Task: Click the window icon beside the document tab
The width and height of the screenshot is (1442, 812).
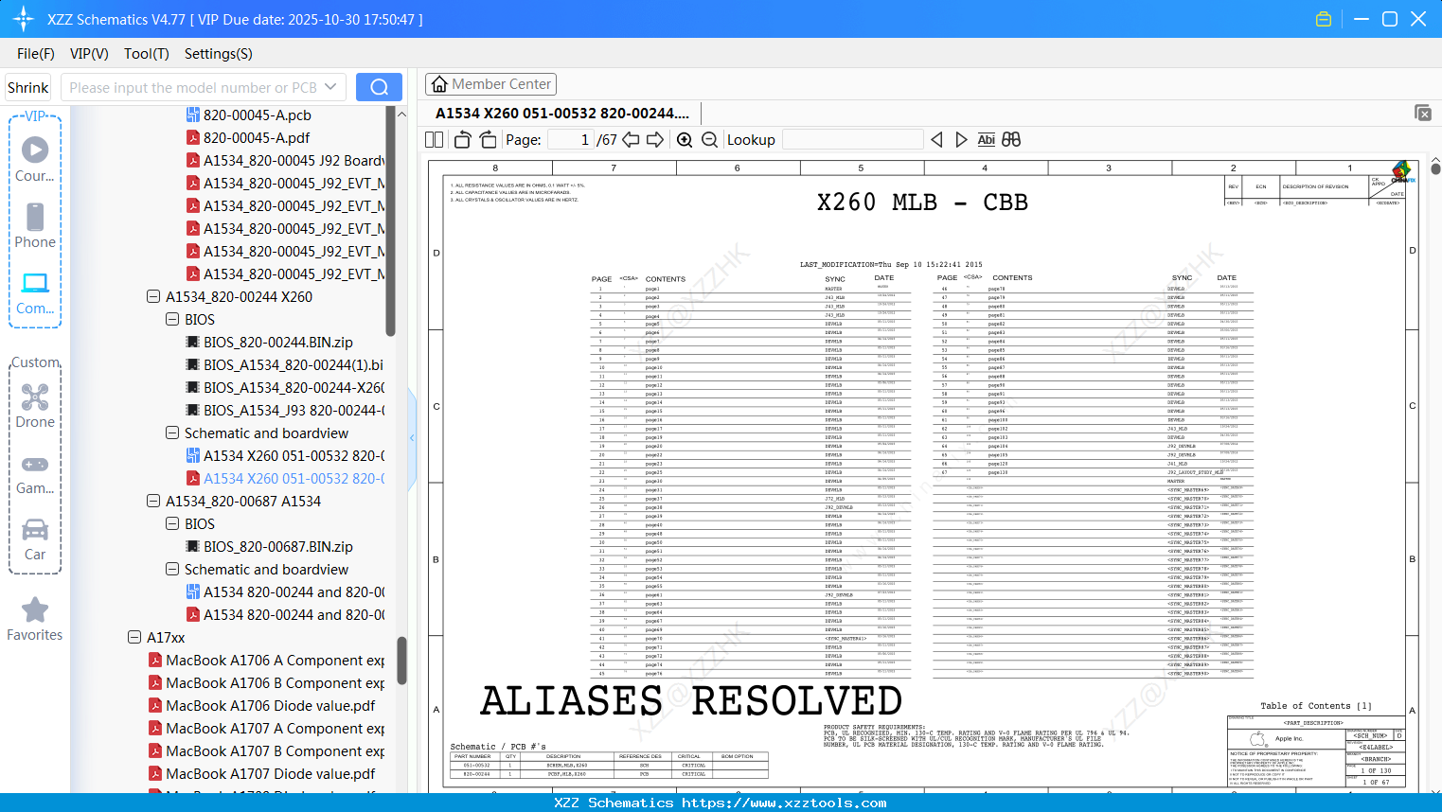Action: (1423, 113)
